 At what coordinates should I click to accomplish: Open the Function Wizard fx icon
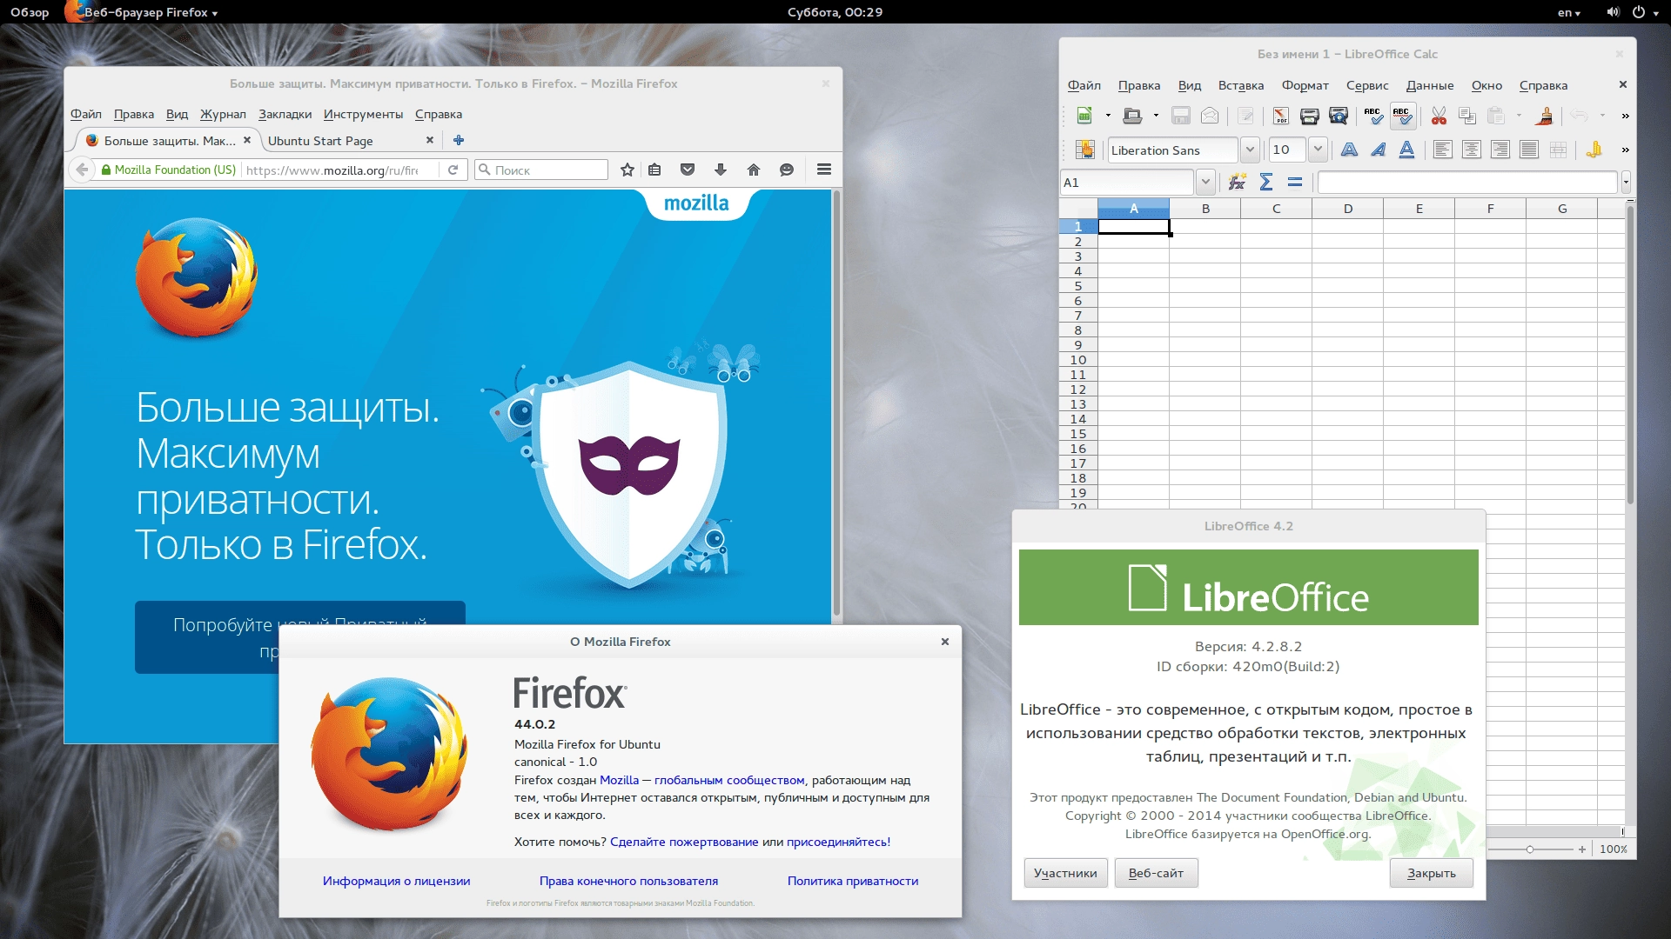(x=1237, y=182)
